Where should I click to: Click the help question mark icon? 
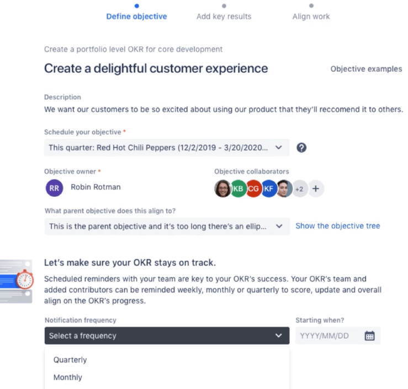point(301,148)
